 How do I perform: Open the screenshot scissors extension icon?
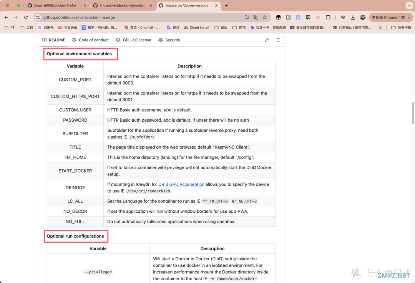[308, 17]
